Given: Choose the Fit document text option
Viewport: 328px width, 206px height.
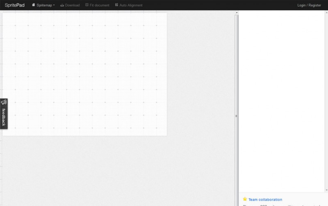Looking at the screenshot, I should pos(100,5).
